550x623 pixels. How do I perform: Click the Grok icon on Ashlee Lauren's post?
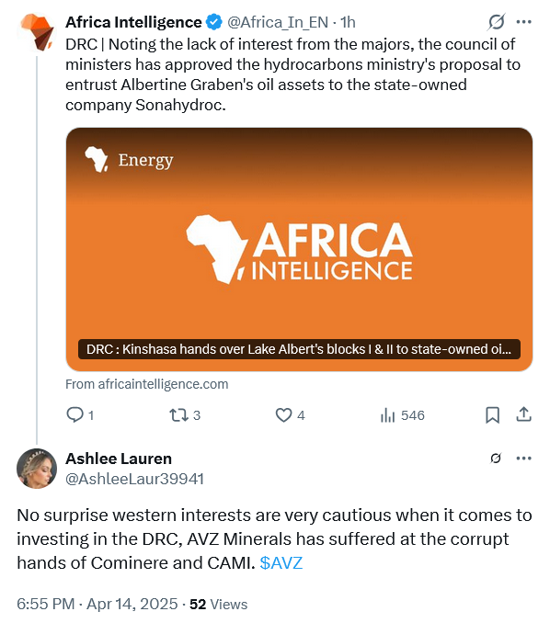point(496,459)
